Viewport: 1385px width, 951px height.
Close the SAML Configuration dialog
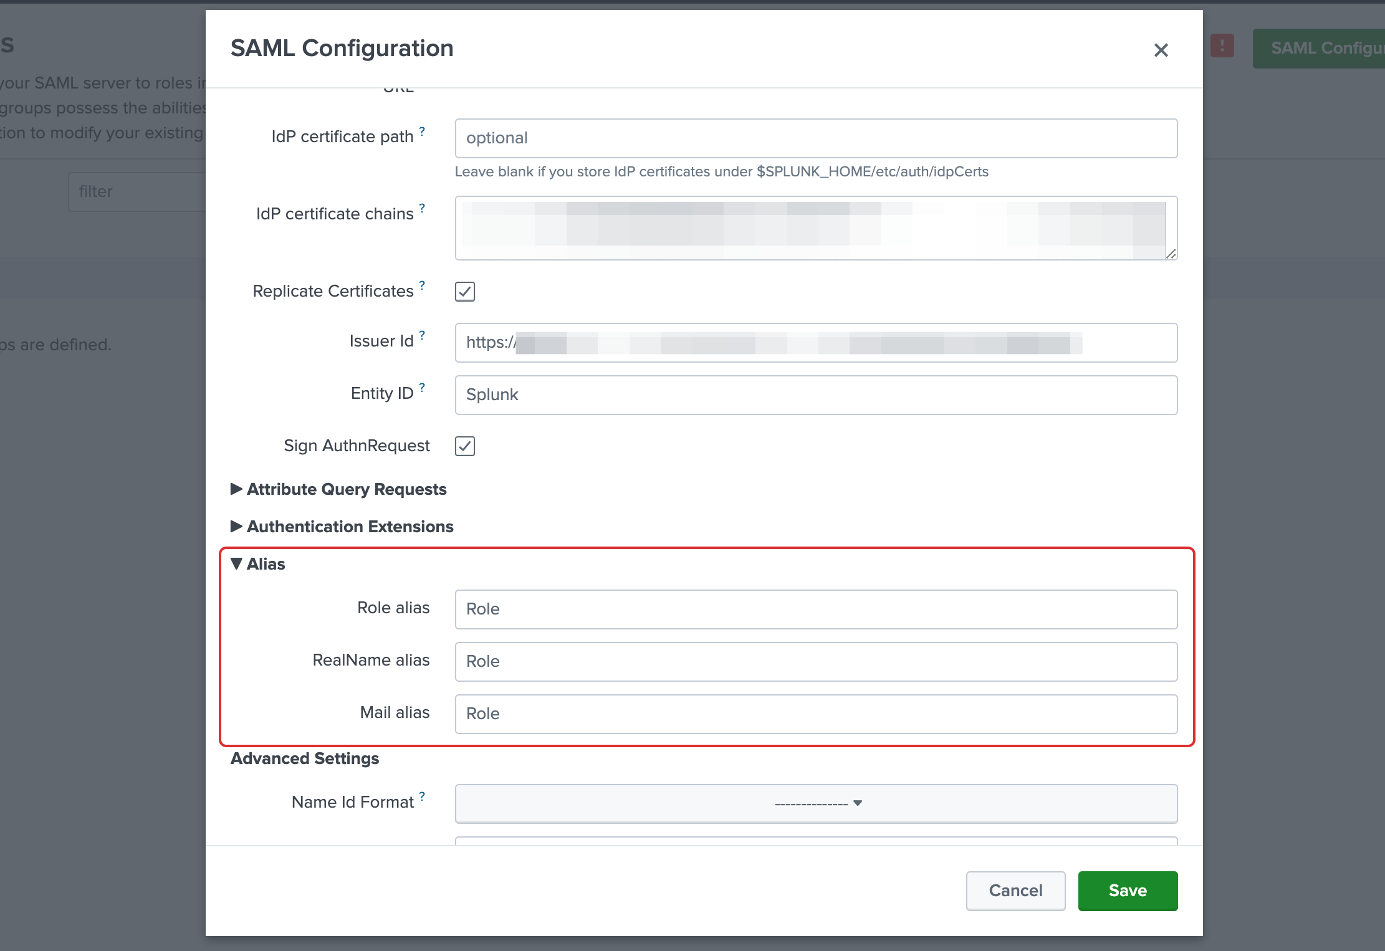click(1161, 50)
